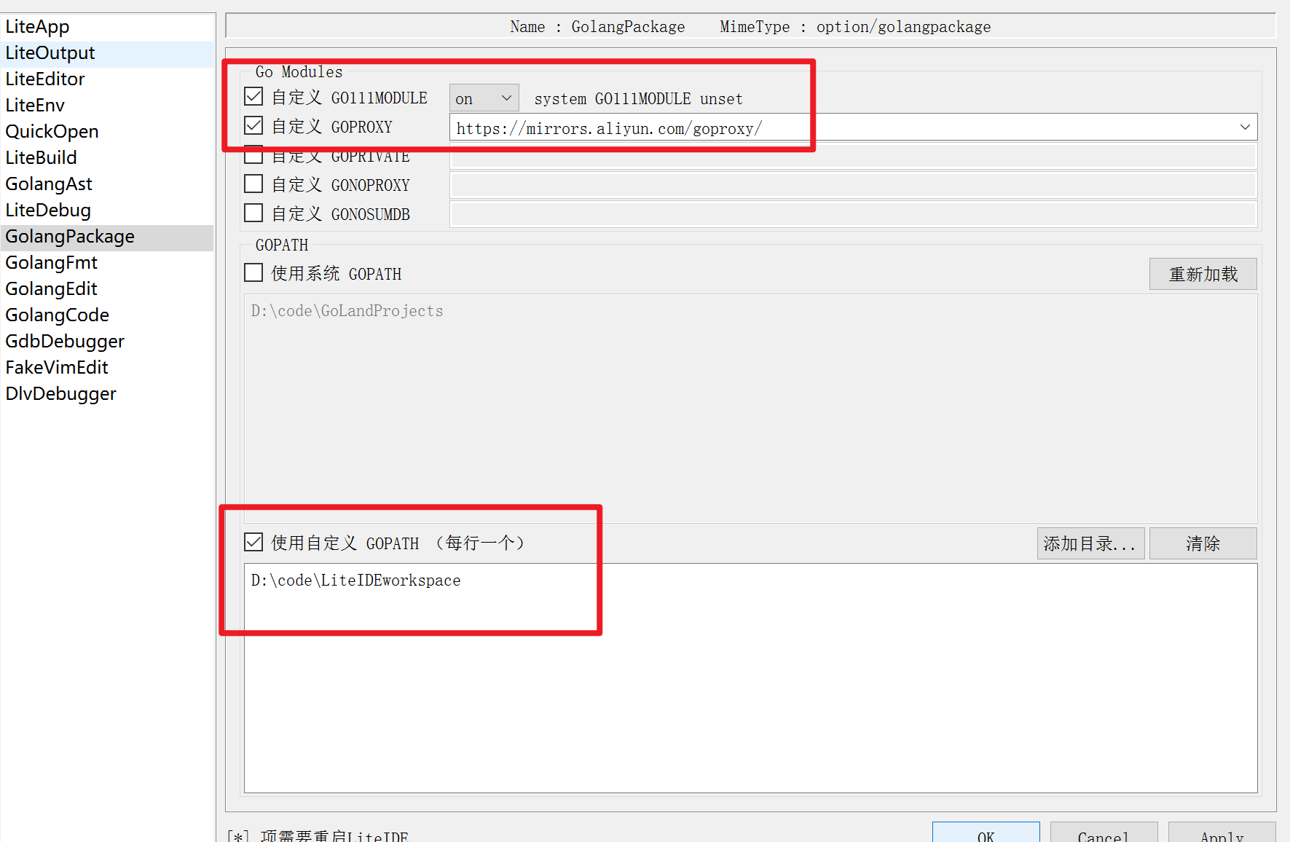The image size is (1290, 842).
Task: Open the DlvDebugger settings page
Action: tap(60, 393)
